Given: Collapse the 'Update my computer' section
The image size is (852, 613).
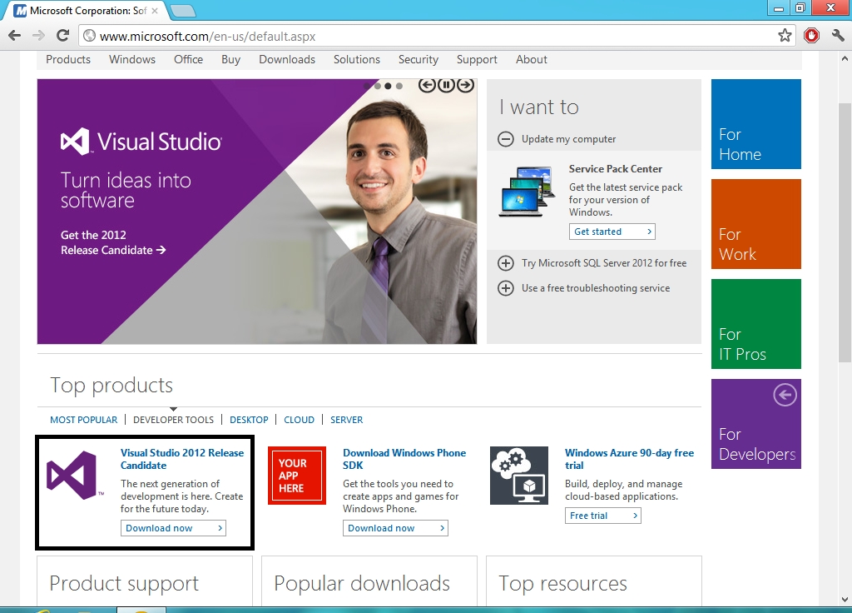Looking at the screenshot, I should point(505,139).
